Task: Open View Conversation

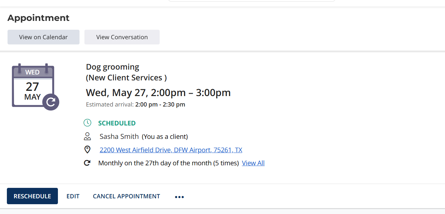Action: click(122, 37)
